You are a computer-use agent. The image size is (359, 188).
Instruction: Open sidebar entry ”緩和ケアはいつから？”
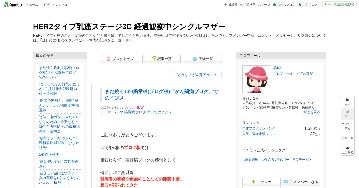(60, 143)
